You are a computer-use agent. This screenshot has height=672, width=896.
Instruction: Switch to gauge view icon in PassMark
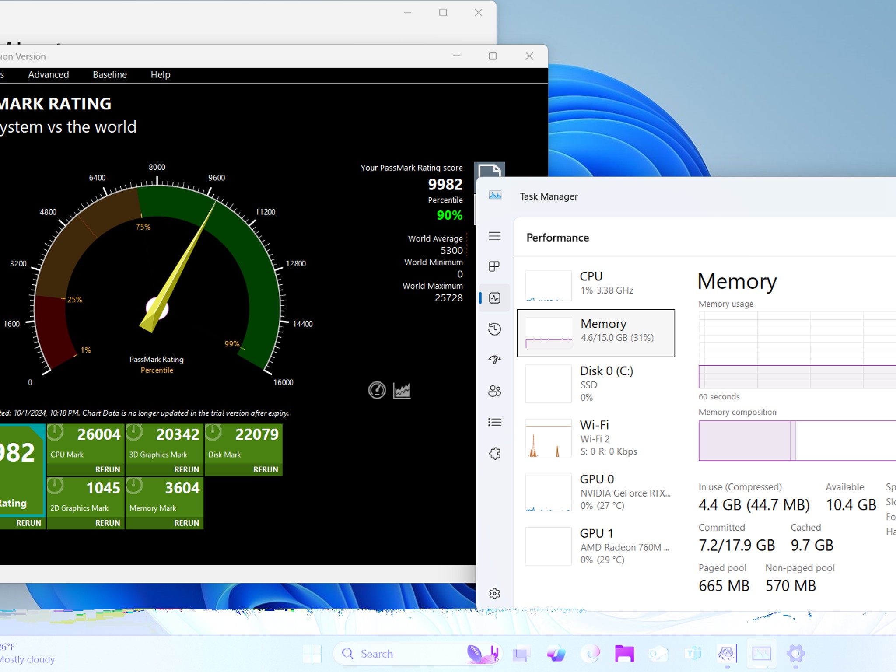coord(377,390)
